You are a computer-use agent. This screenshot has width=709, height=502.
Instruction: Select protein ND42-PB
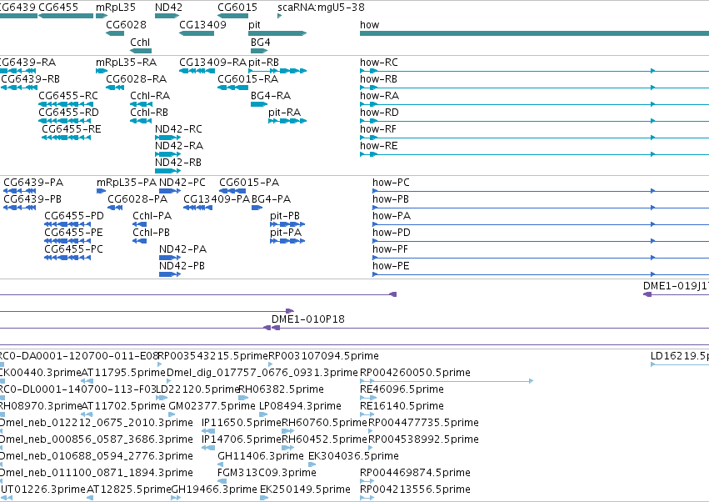click(182, 266)
